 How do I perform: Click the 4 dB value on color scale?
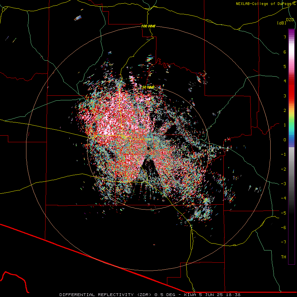click(x=285, y=81)
